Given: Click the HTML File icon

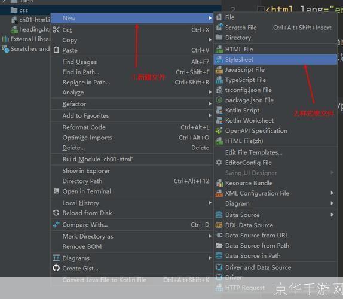Looking at the screenshot, I should pos(219,49).
